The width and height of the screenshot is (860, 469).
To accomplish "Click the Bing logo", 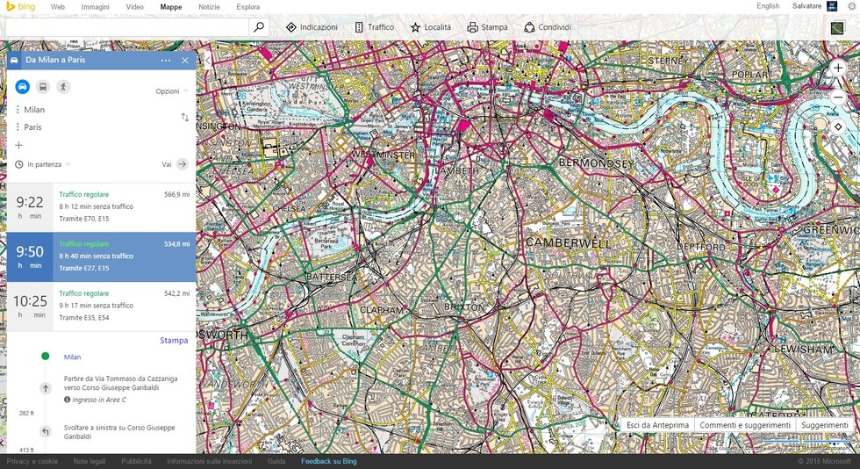I will 21,7.
